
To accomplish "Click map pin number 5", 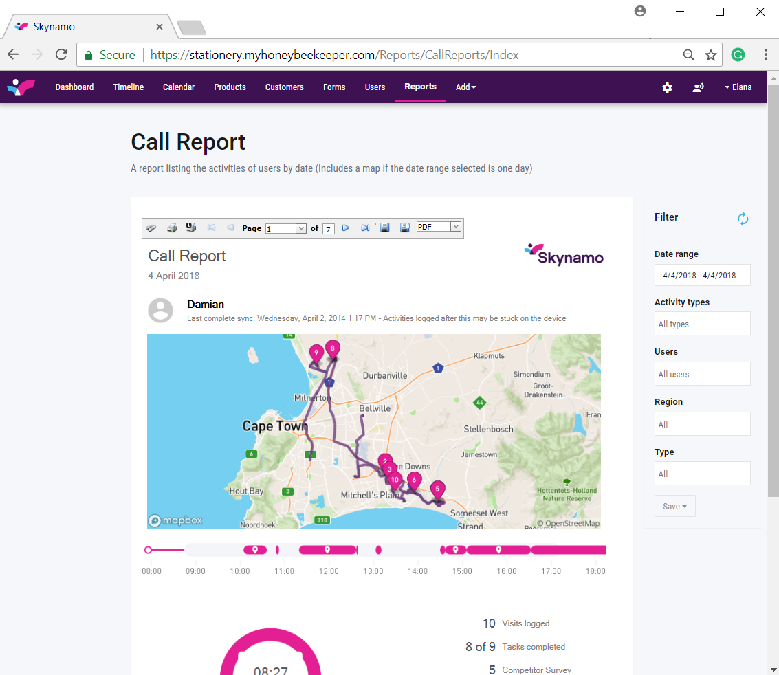I will pyautogui.click(x=437, y=491).
